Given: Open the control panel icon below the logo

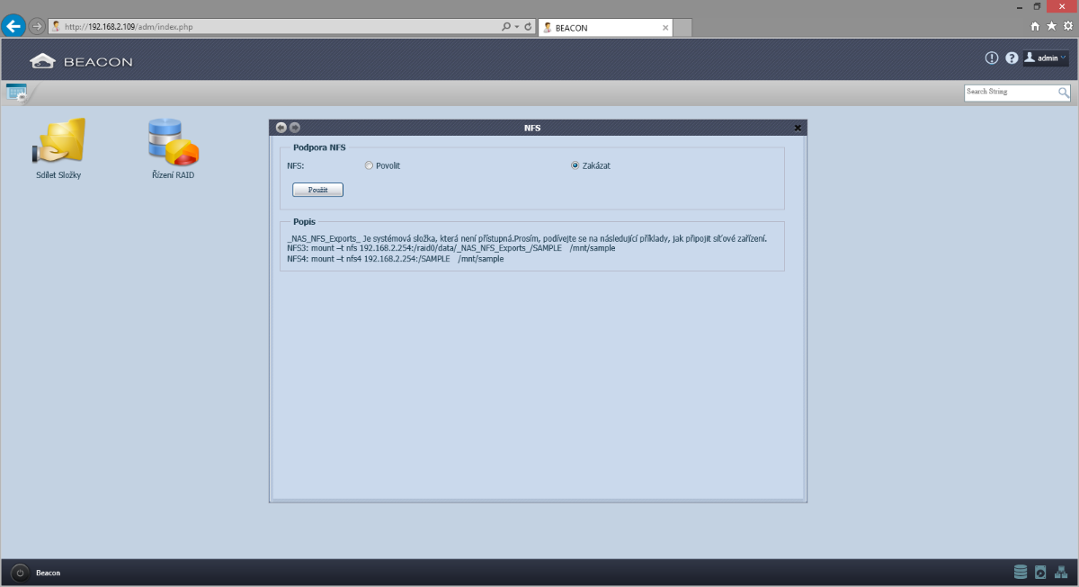Looking at the screenshot, I should click(x=16, y=91).
